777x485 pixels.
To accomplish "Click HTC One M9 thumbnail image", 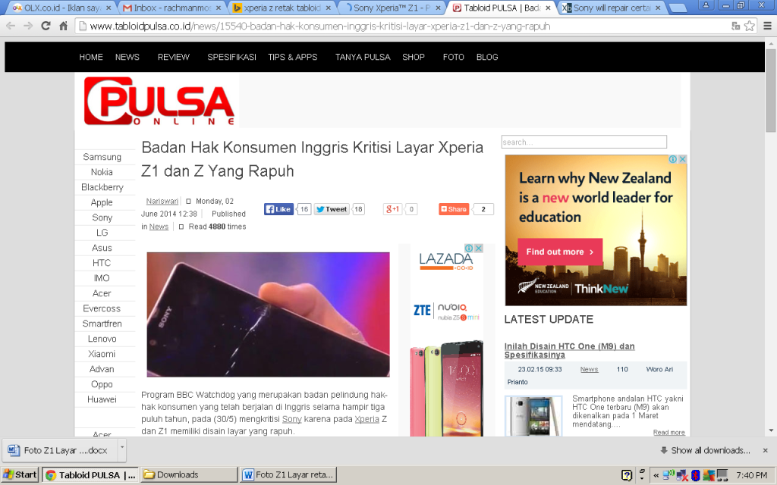I will pos(533,416).
